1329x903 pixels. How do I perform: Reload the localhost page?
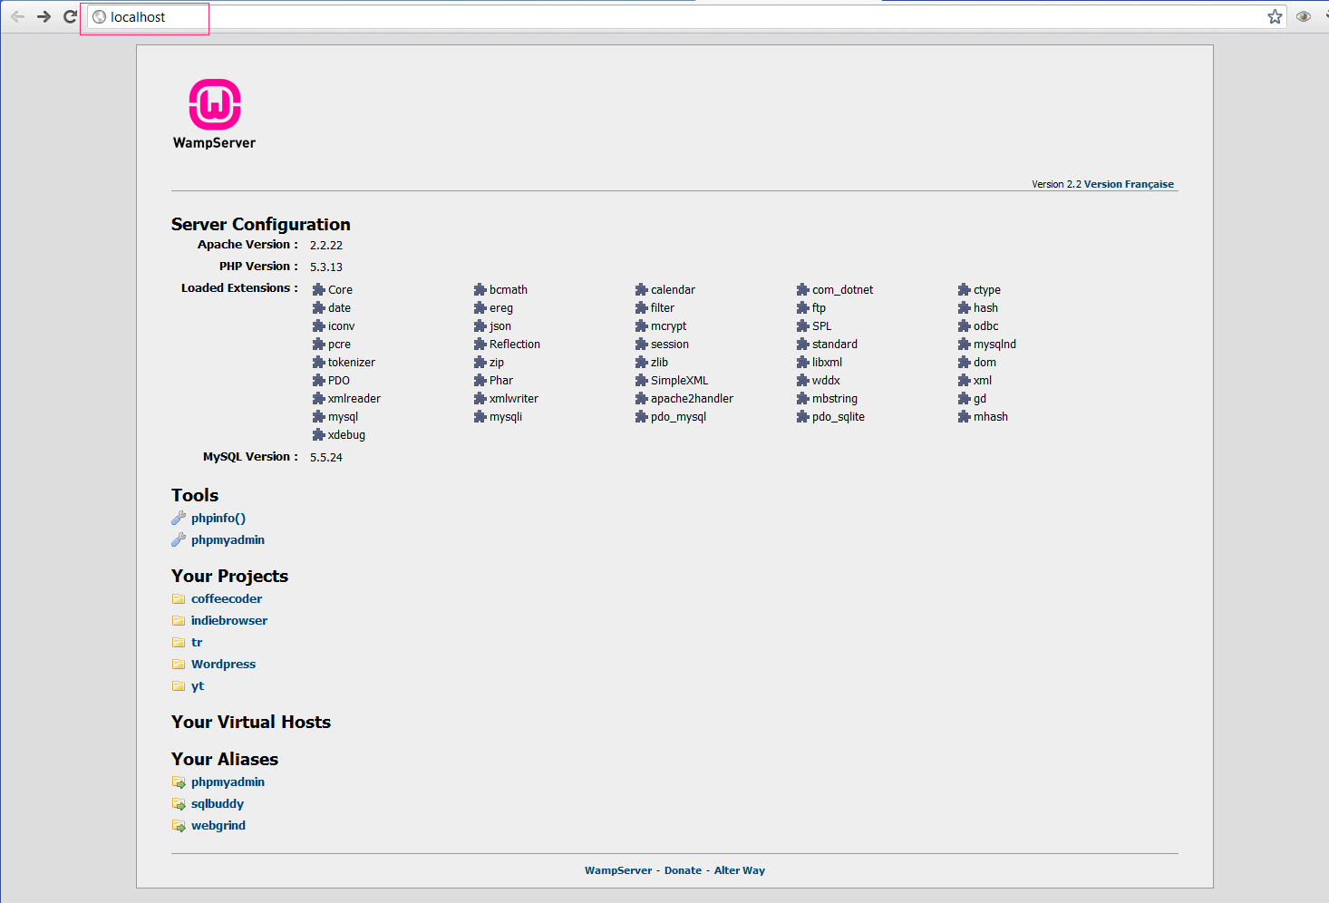coord(70,16)
